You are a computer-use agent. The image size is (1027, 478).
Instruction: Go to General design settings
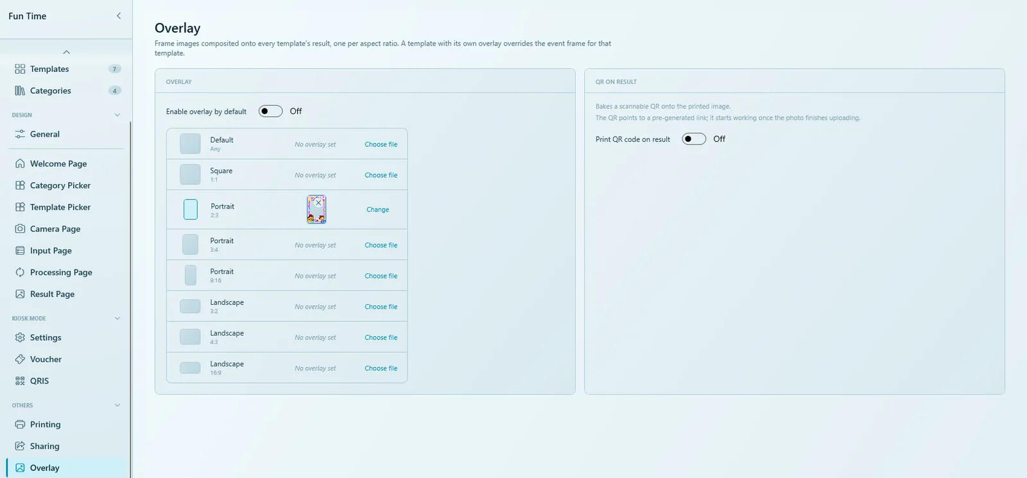(67, 134)
